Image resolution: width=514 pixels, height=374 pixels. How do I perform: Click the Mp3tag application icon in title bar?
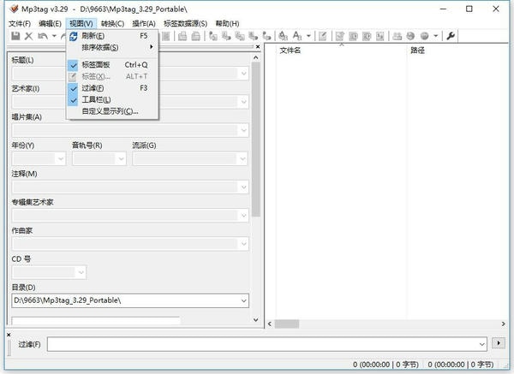click(14, 9)
